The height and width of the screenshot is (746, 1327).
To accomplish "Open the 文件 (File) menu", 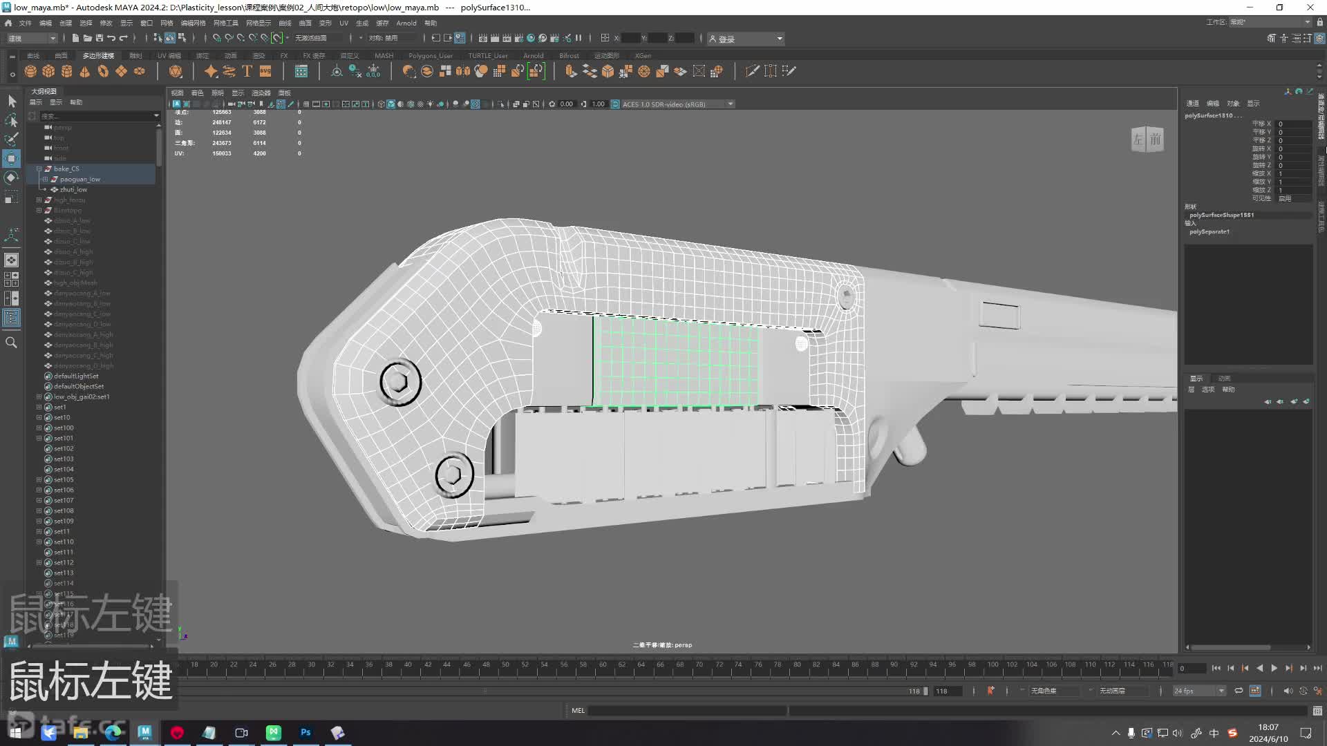I will 25,23.
